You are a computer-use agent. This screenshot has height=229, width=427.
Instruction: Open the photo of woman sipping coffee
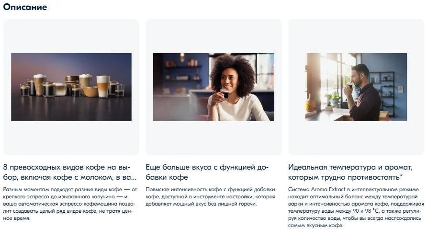(x=214, y=87)
